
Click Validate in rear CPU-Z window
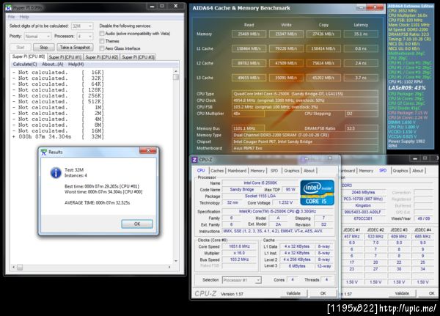402,293
